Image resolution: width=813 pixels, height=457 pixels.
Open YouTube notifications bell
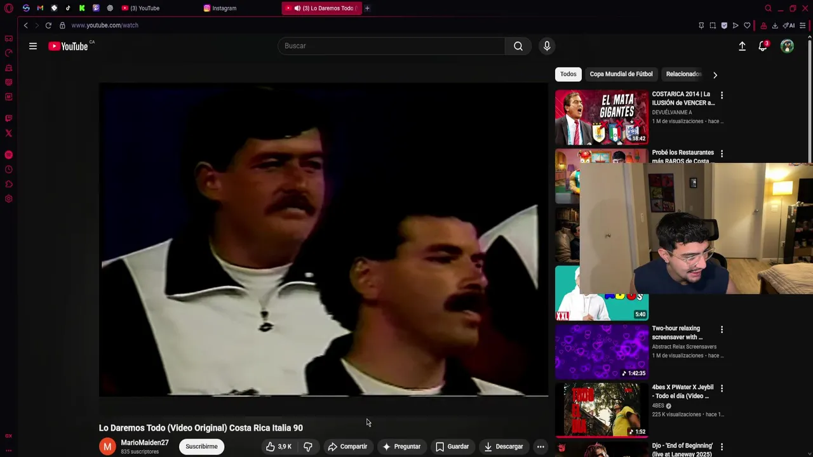point(763,46)
